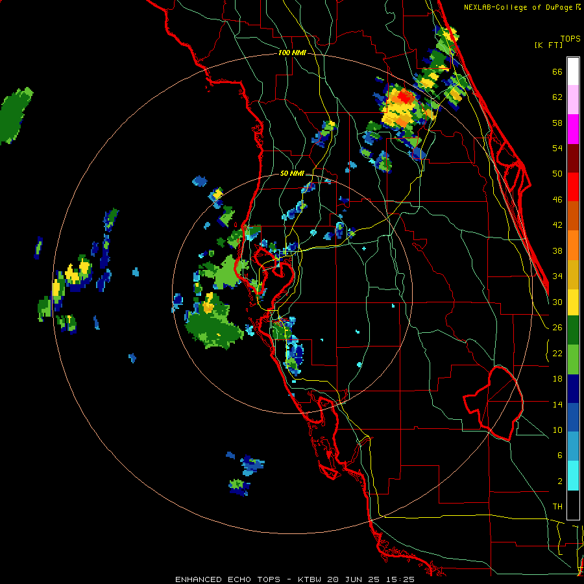Viewport: 584px width, 584px height.
Task: Click the bright orange legend swatch
Action: (573, 245)
